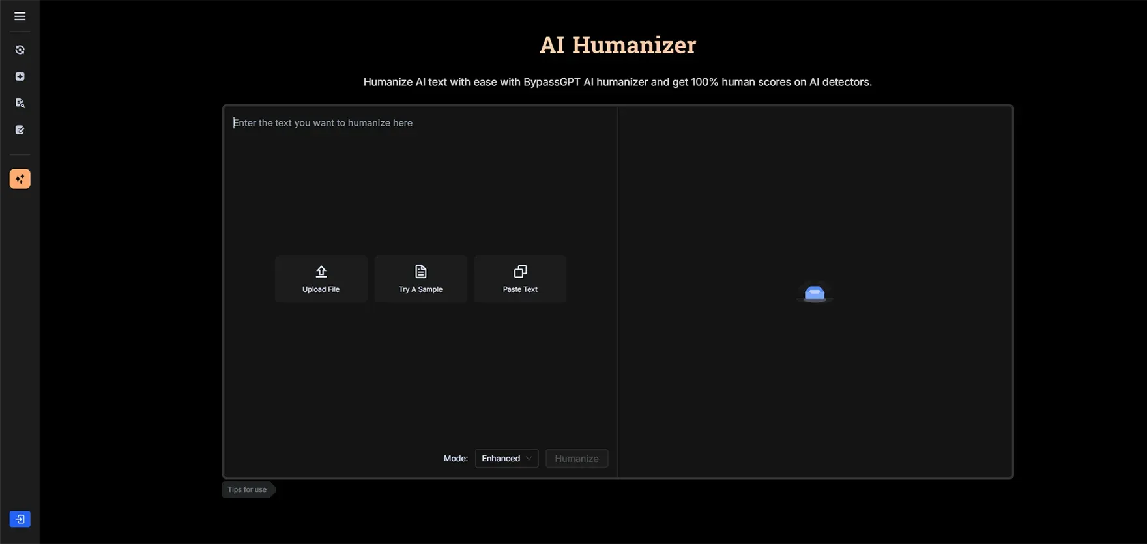Click the BypassGPT subtitle description text
1147x544 pixels.
click(x=618, y=82)
